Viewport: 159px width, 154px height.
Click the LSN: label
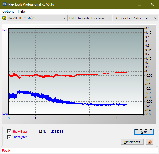pos(42,132)
